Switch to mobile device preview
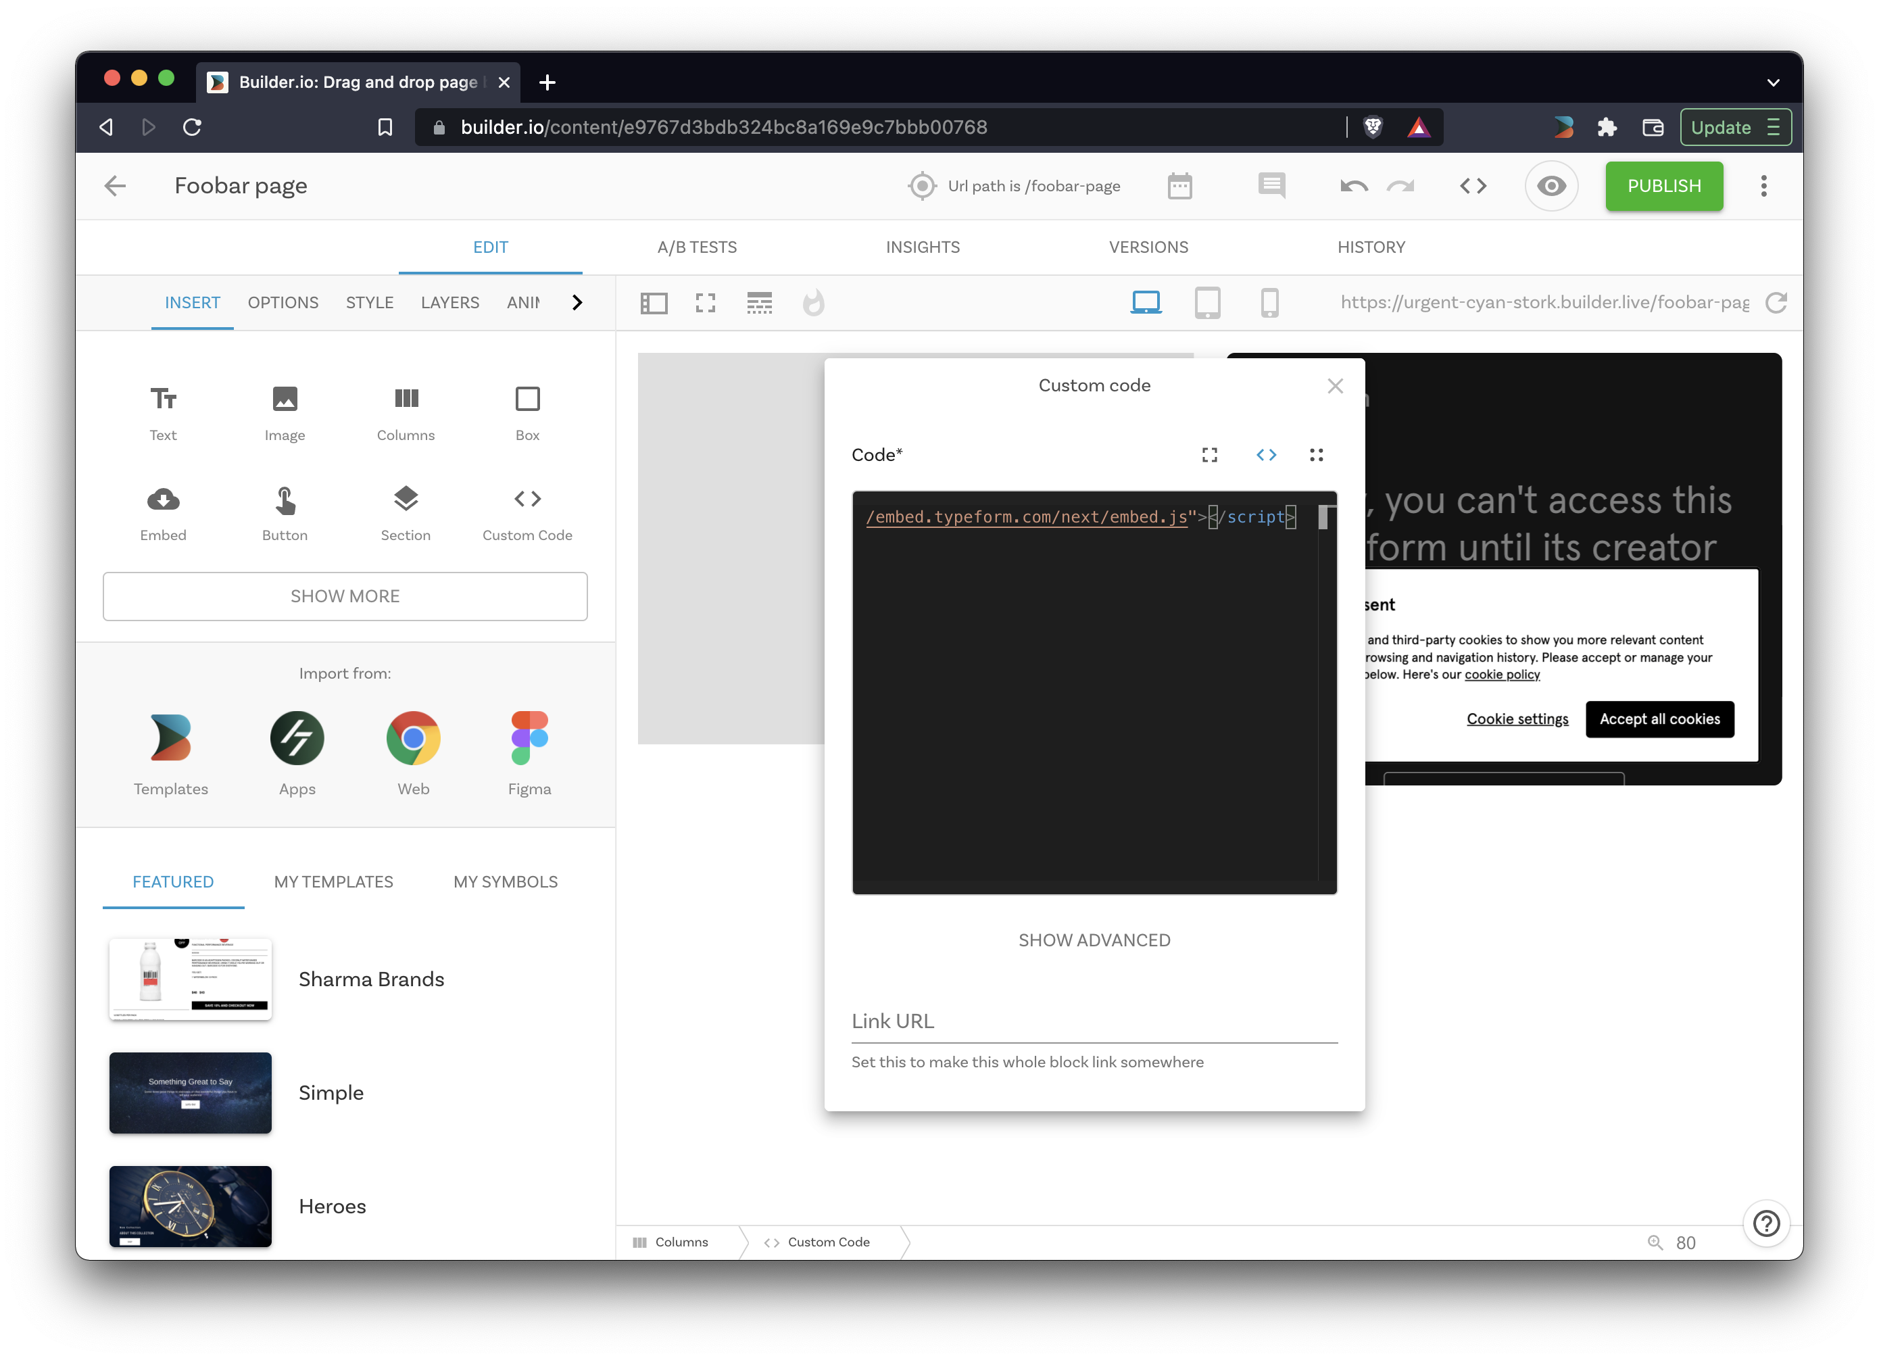The height and width of the screenshot is (1360, 1879). [1269, 303]
